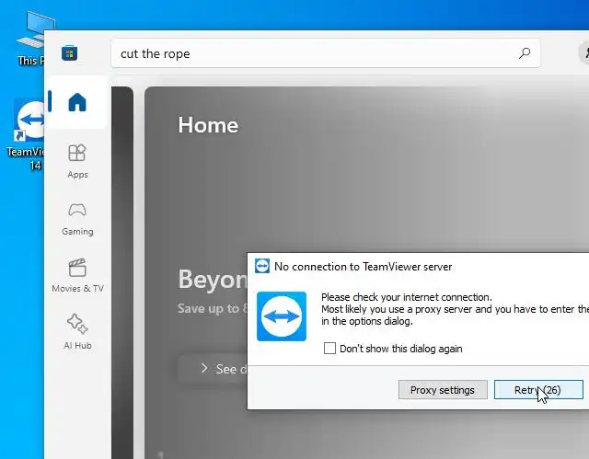Select the TeamViewer 14 desktop shortcut

28,134
